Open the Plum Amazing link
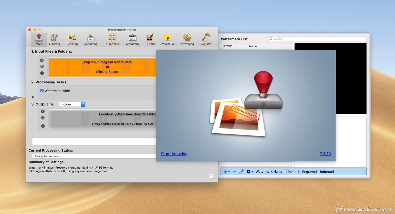The image size is (395, 214). [174, 154]
